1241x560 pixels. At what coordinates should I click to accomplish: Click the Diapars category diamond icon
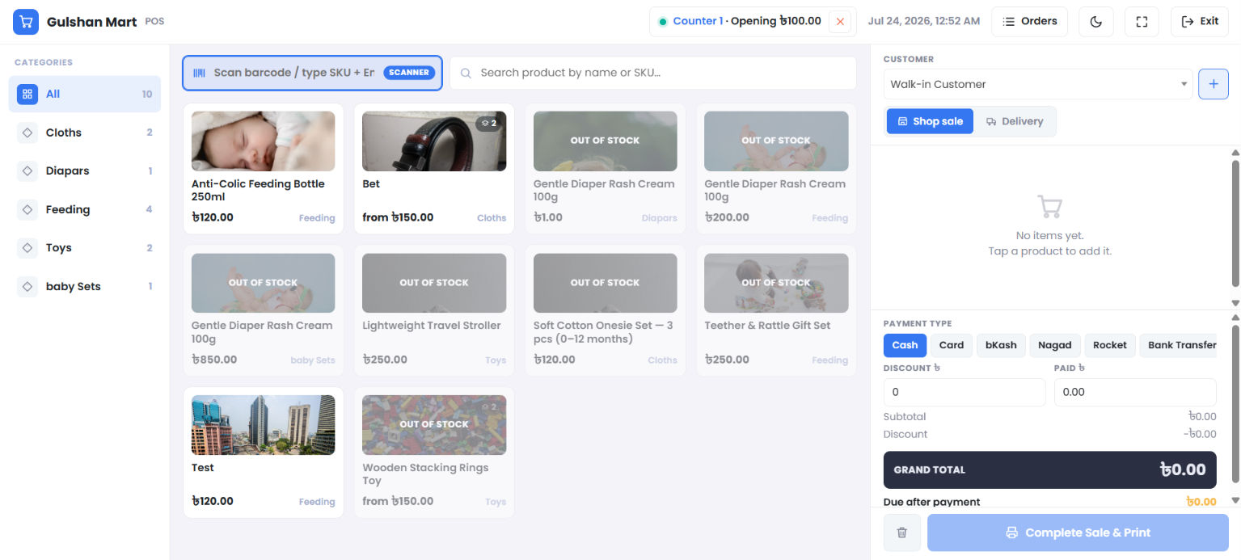pyautogui.click(x=27, y=171)
